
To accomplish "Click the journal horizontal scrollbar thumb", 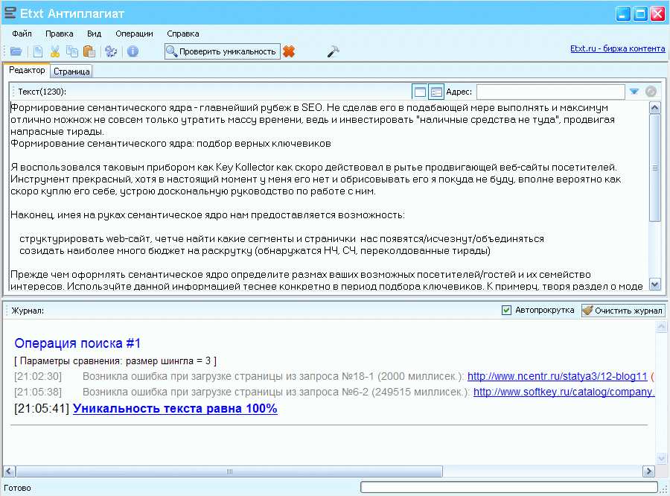I will click(x=229, y=471).
